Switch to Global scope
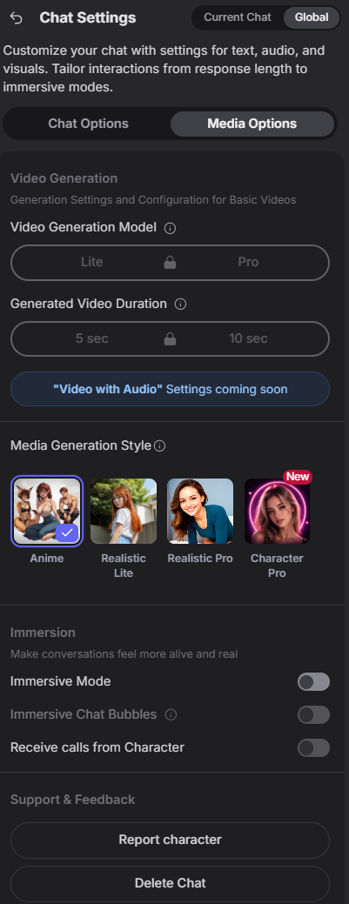Viewport: 349px width, 904px height. click(312, 17)
